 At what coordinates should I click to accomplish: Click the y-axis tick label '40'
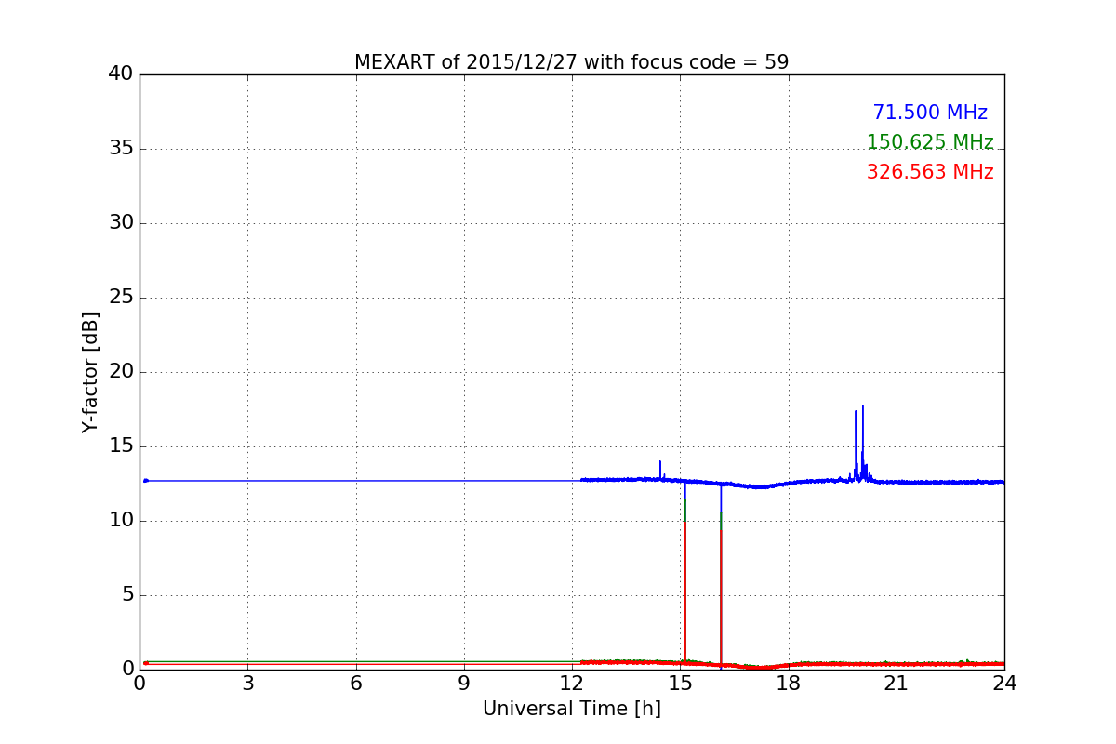[x=121, y=73]
